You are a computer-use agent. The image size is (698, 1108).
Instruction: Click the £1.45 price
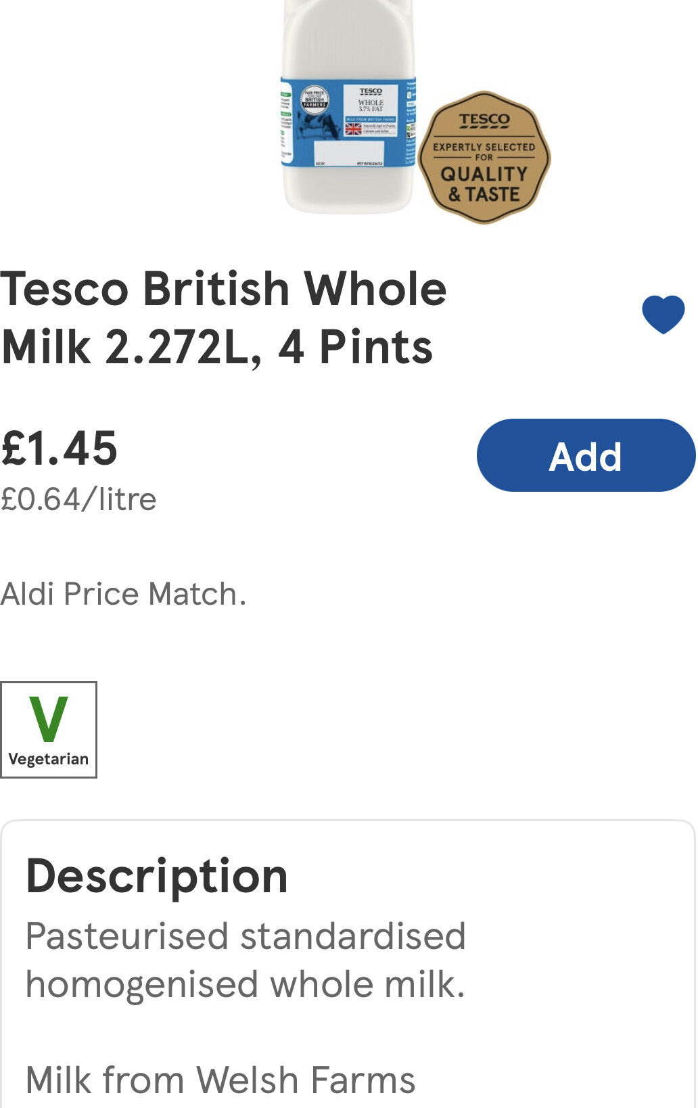(x=60, y=448)
